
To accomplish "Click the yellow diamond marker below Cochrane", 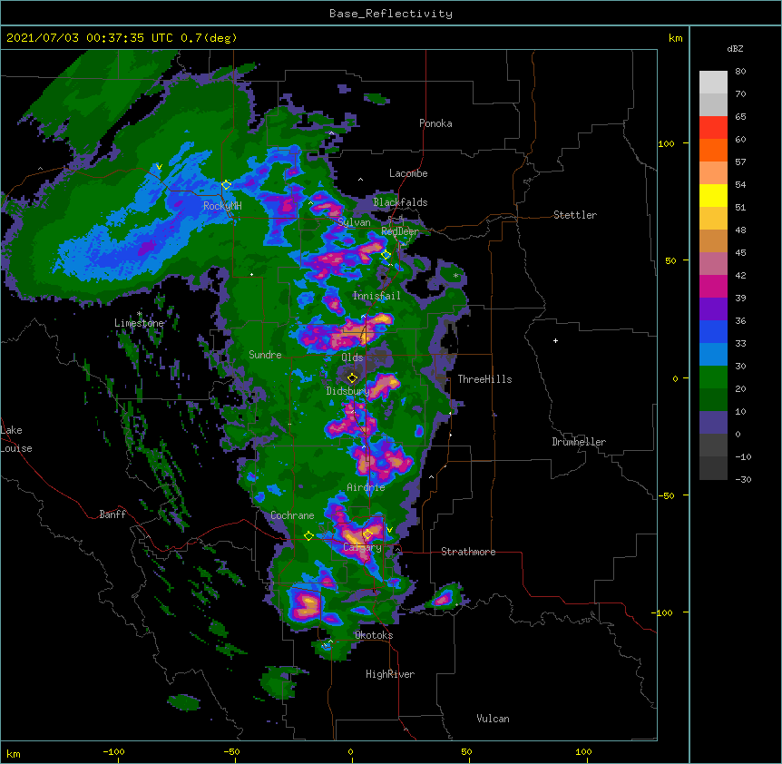I will click(308, 536).
